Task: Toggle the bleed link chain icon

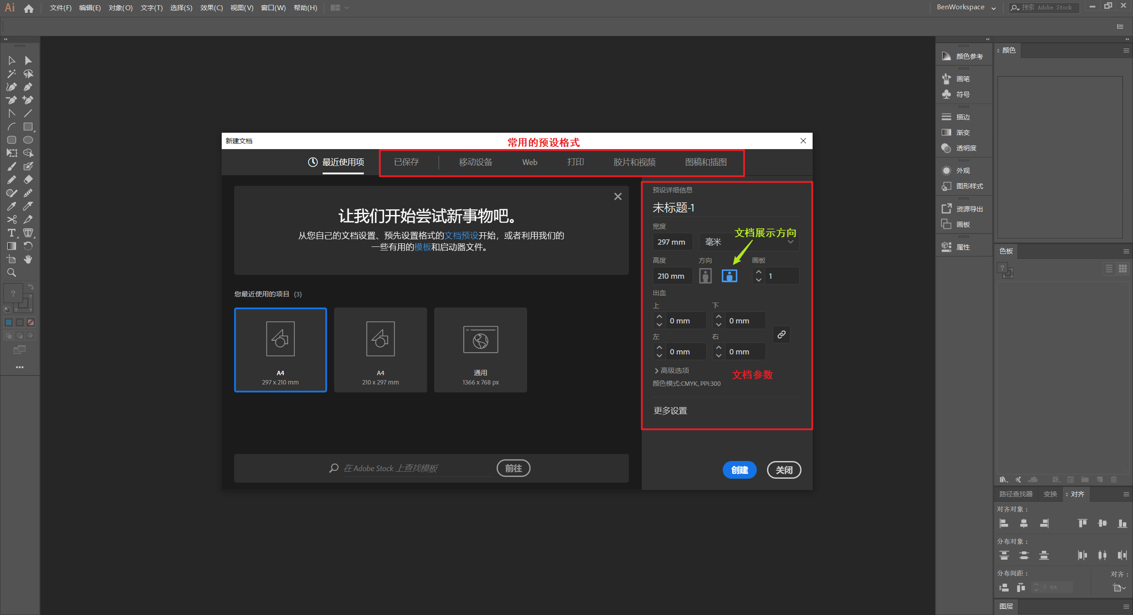Action: 782,334
